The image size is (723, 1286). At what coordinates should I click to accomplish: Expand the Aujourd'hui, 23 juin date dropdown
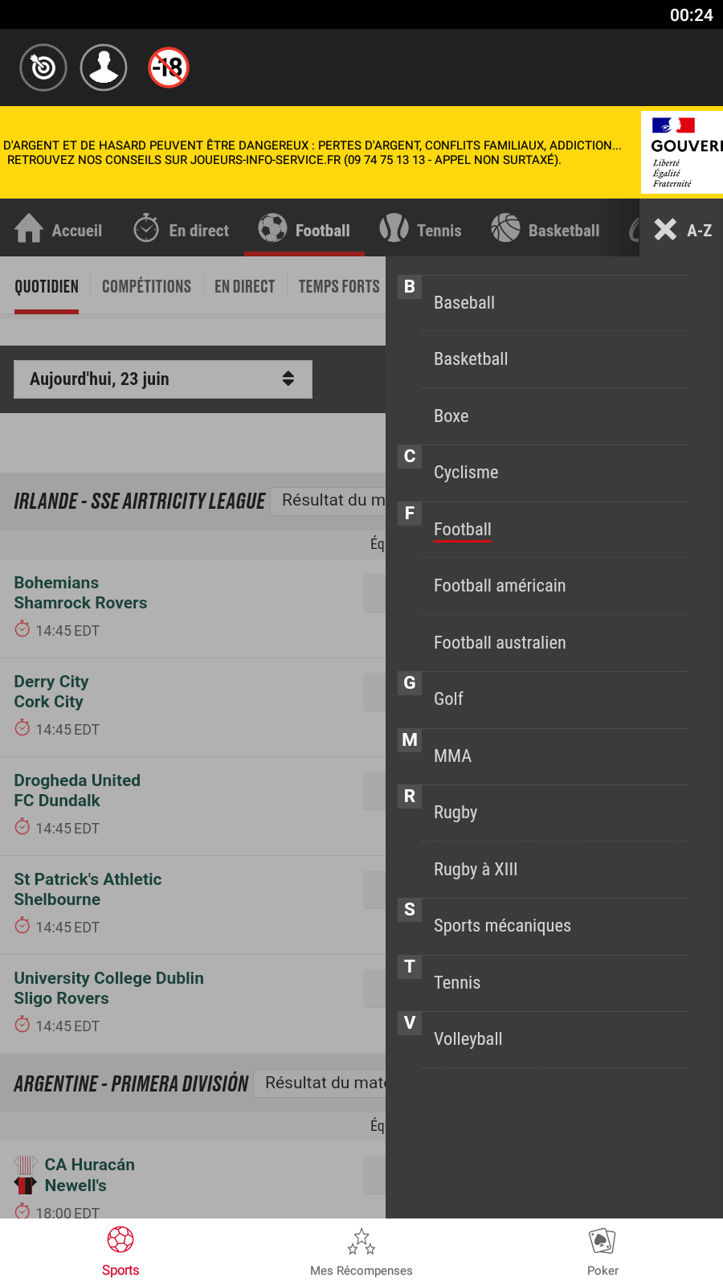(163, 379)
